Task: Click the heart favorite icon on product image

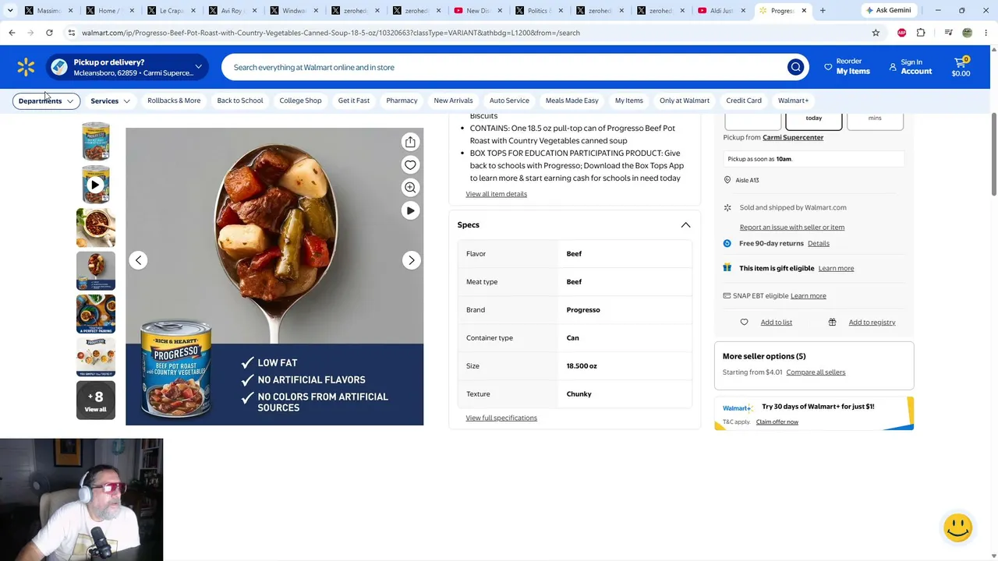Action: click(x=410, y=164)
